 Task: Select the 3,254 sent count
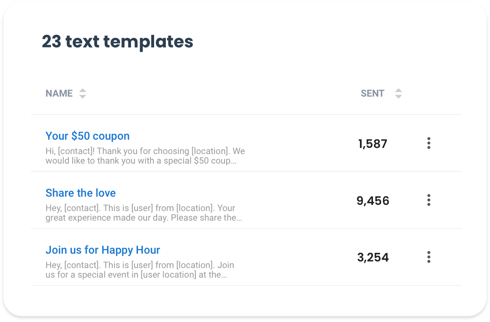373,258
